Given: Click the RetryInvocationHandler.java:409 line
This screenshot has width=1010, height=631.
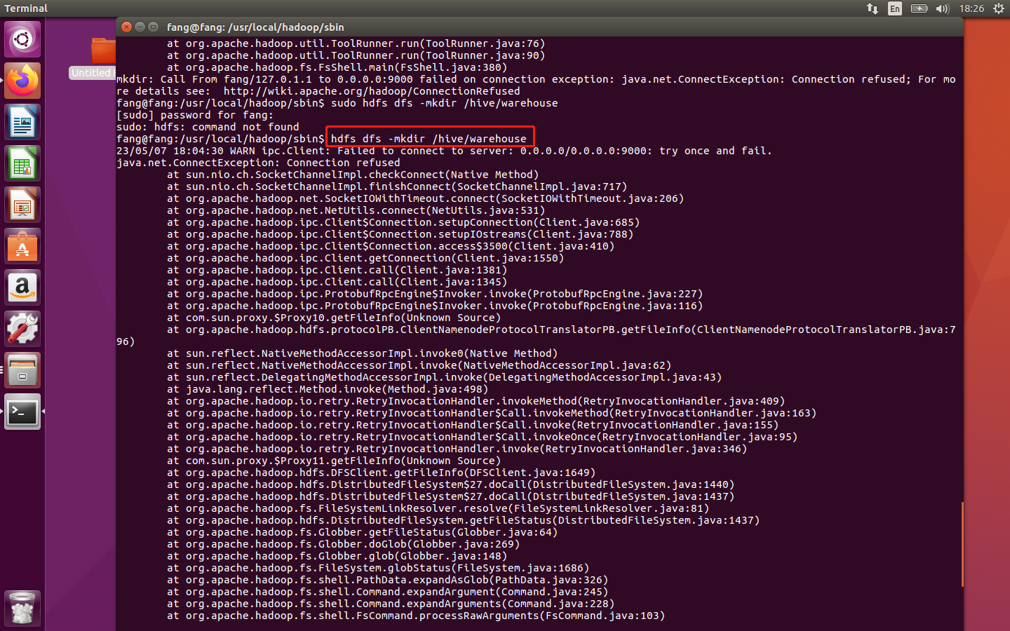Looking at the screenshot, I should (476, 401).
